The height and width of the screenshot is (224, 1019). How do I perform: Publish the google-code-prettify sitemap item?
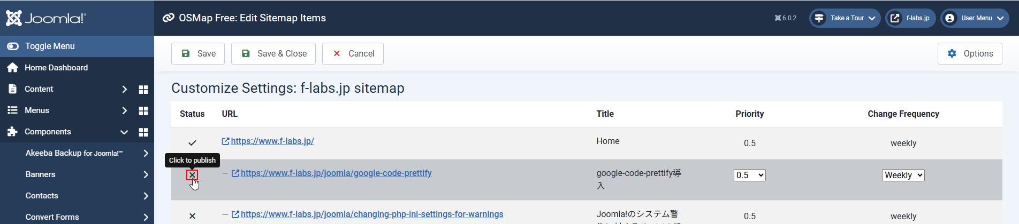pyautogui.click(x=192, y=175)
